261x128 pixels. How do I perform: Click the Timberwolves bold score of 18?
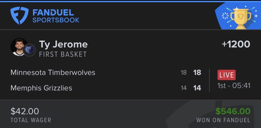pyautogui.click(x=197, y=72)
